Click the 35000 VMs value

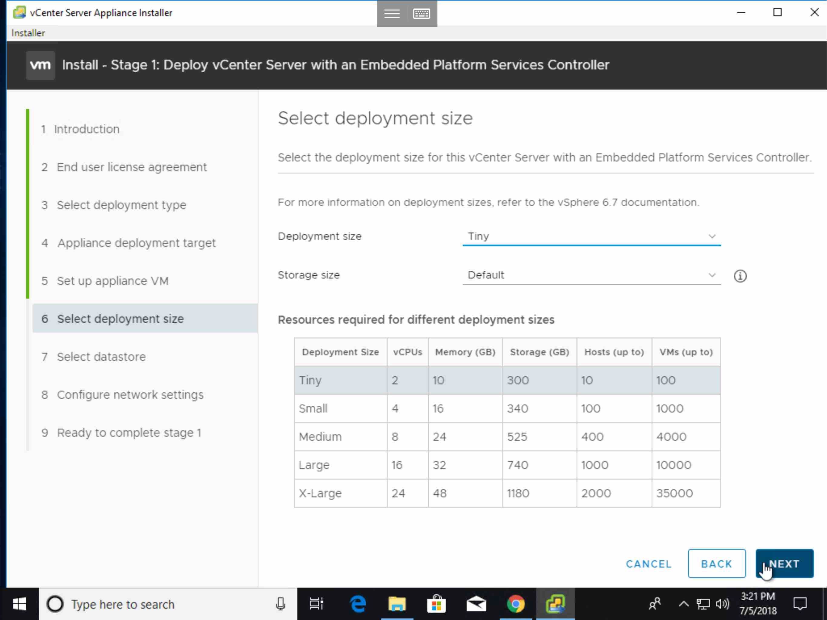(x=674, y=493)
